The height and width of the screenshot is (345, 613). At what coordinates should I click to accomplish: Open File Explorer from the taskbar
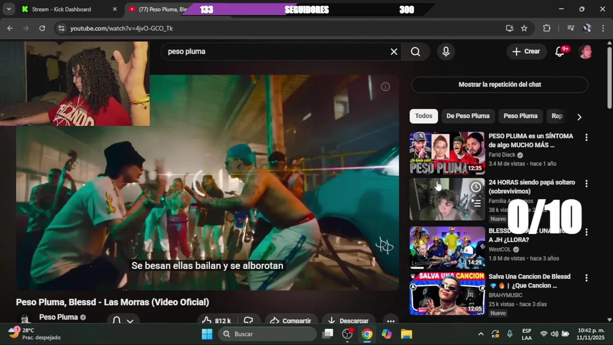pos(406,334)
